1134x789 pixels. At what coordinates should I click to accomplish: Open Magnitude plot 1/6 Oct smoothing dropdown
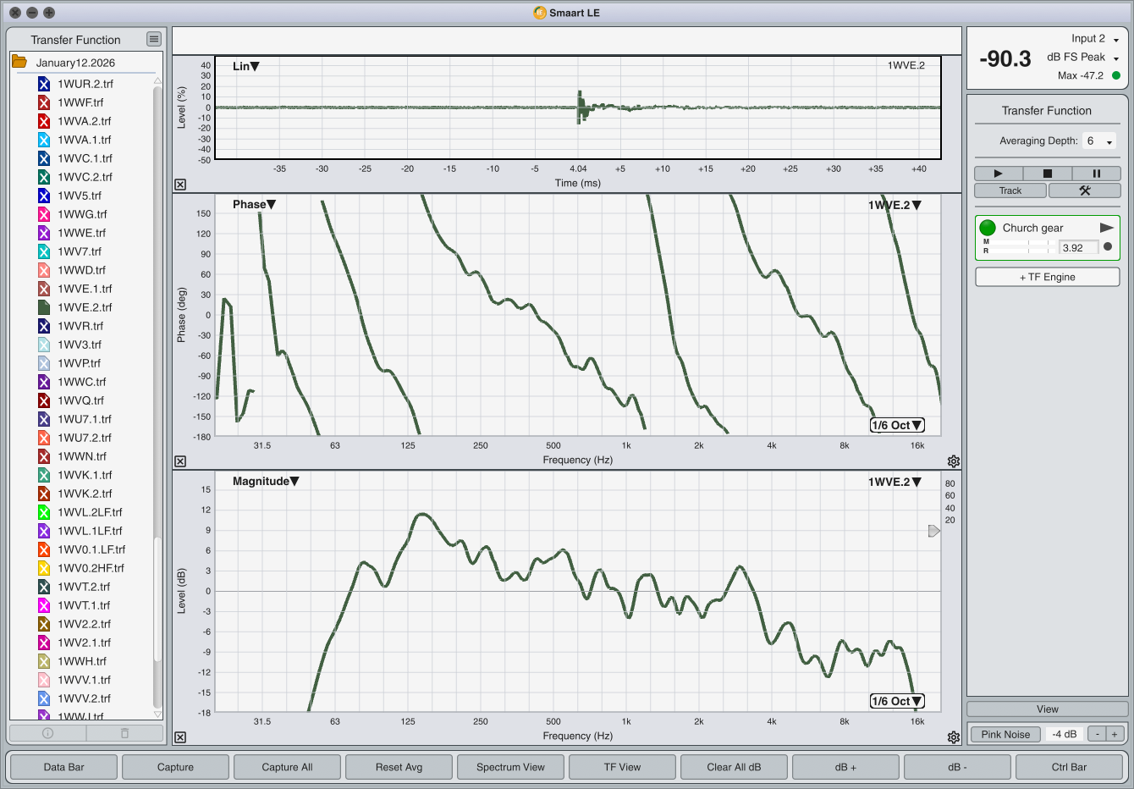897,701
